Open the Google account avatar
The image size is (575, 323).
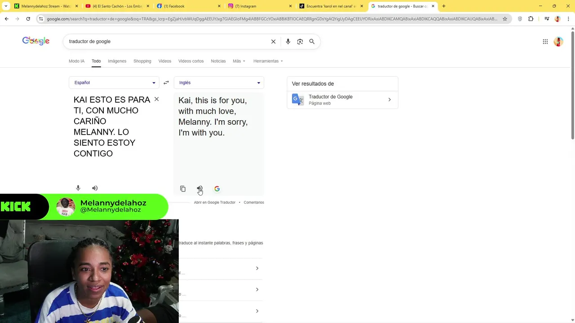click(558, 42)
